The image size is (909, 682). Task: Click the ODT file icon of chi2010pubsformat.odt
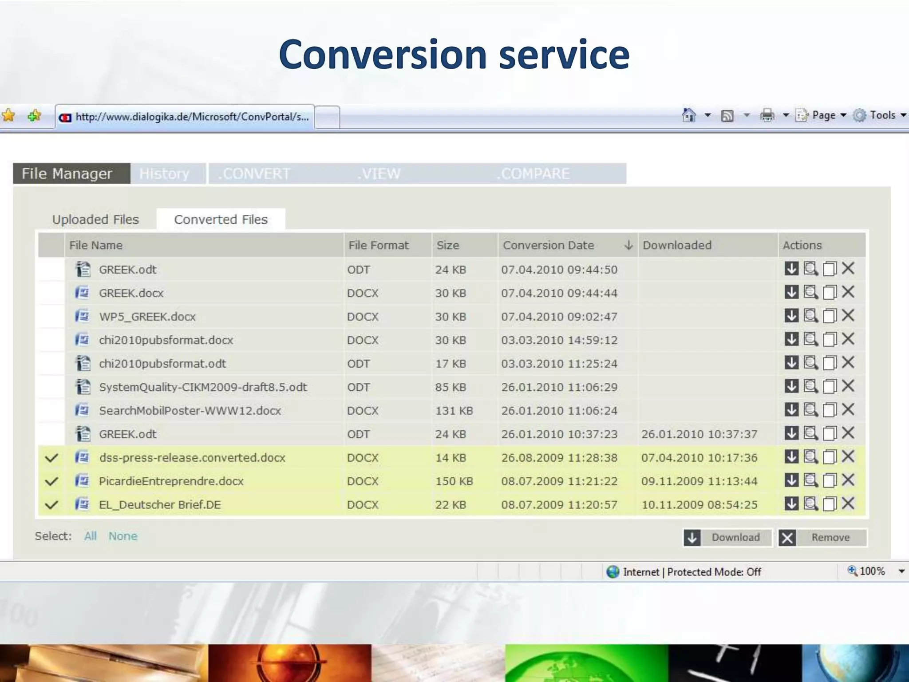[x=83, y=363]
